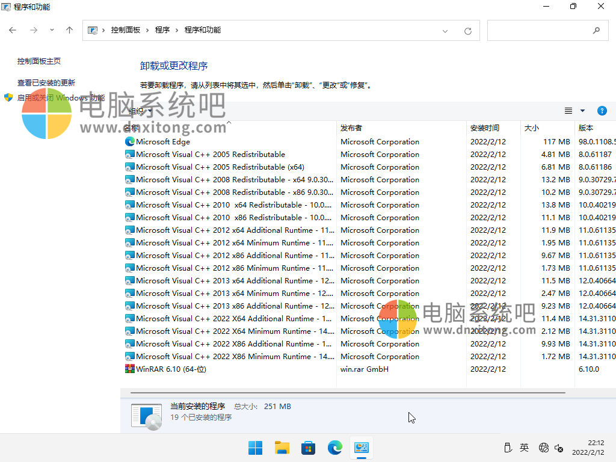The width and height of the screenshot is (616, 462).
Task: Open the safely remove hardware tray icon
Action: (508, 448)
